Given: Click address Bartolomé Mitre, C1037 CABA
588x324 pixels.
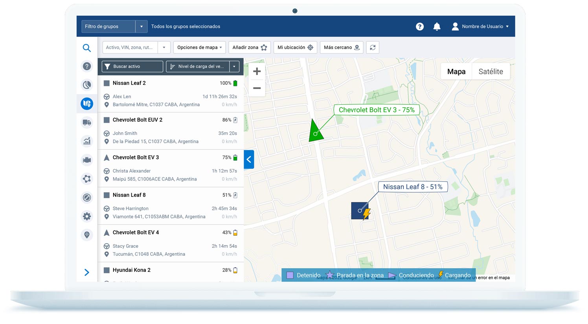Looking at the screenshot, I should [156, 105].
